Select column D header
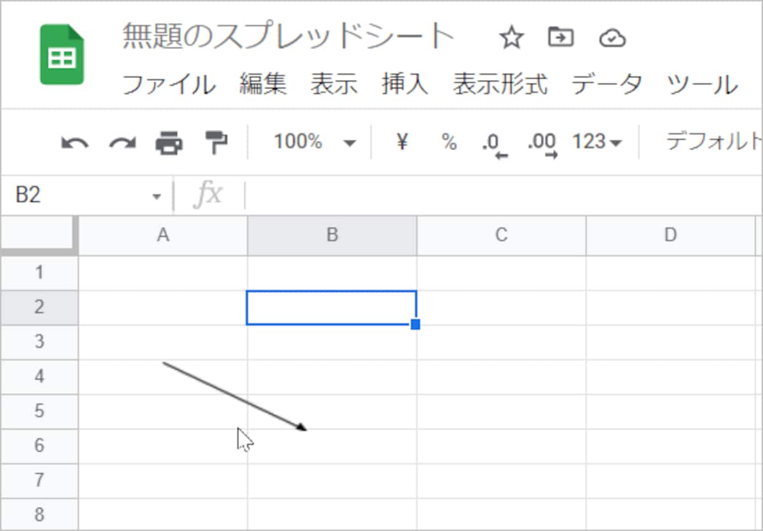The width and height of the screenshot is (763, 531). point(670,236)
